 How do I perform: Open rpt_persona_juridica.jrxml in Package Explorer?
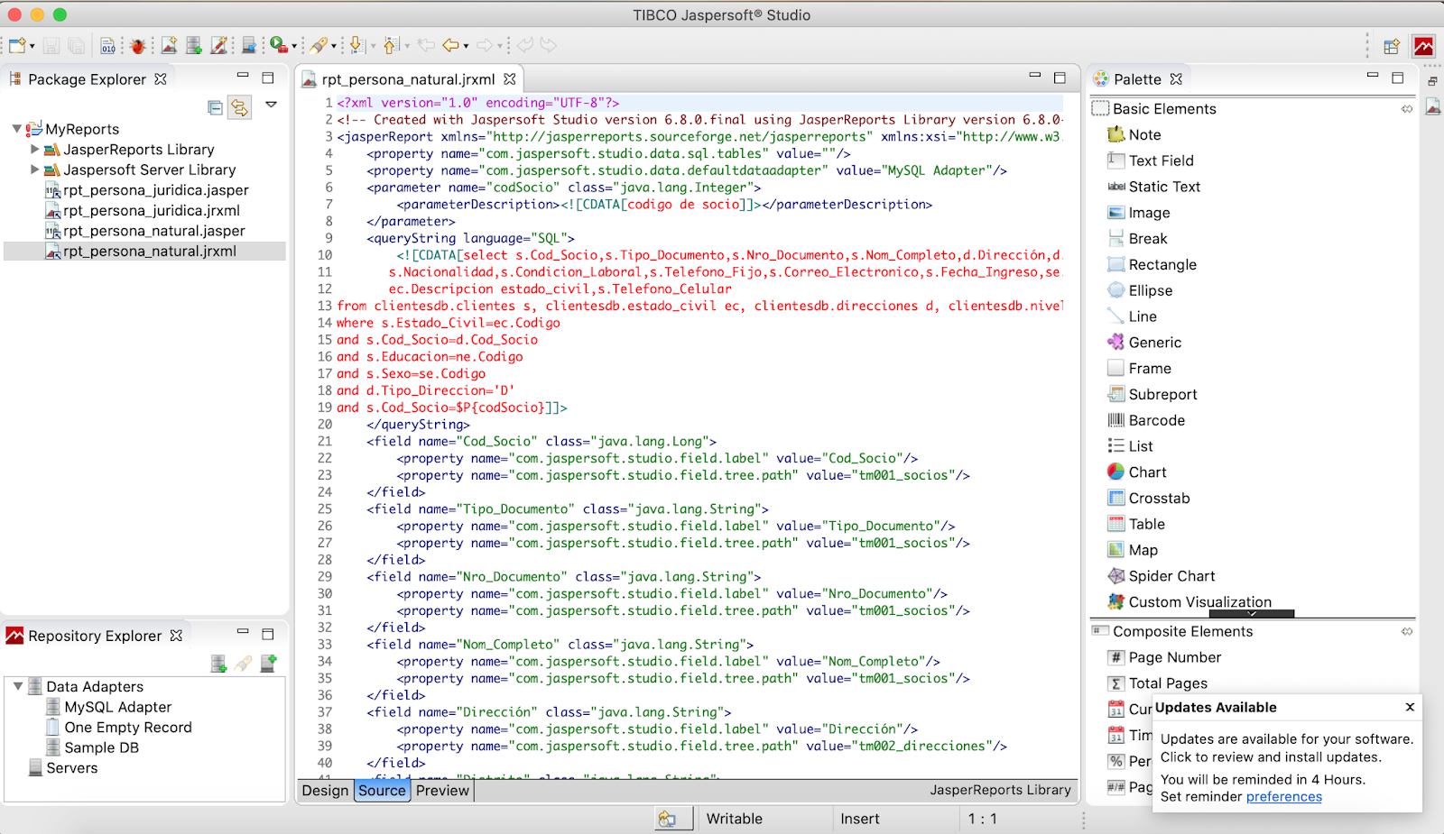click(x=151, y=211)
